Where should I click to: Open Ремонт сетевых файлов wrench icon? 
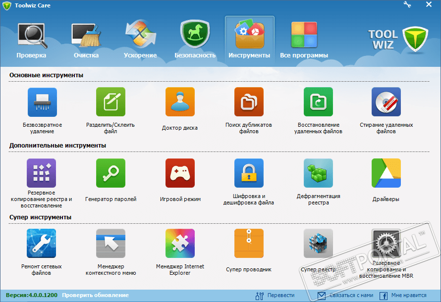pyautogui.click(x=41, y=243)
